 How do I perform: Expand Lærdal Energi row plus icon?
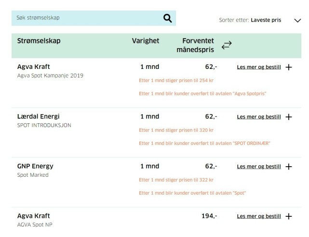pos(289,117)
